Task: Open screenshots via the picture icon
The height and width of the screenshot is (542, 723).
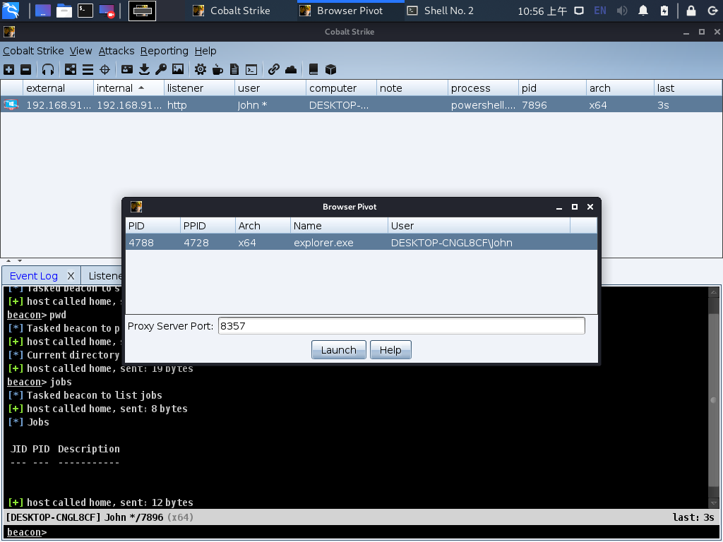Action: (178, 69)
